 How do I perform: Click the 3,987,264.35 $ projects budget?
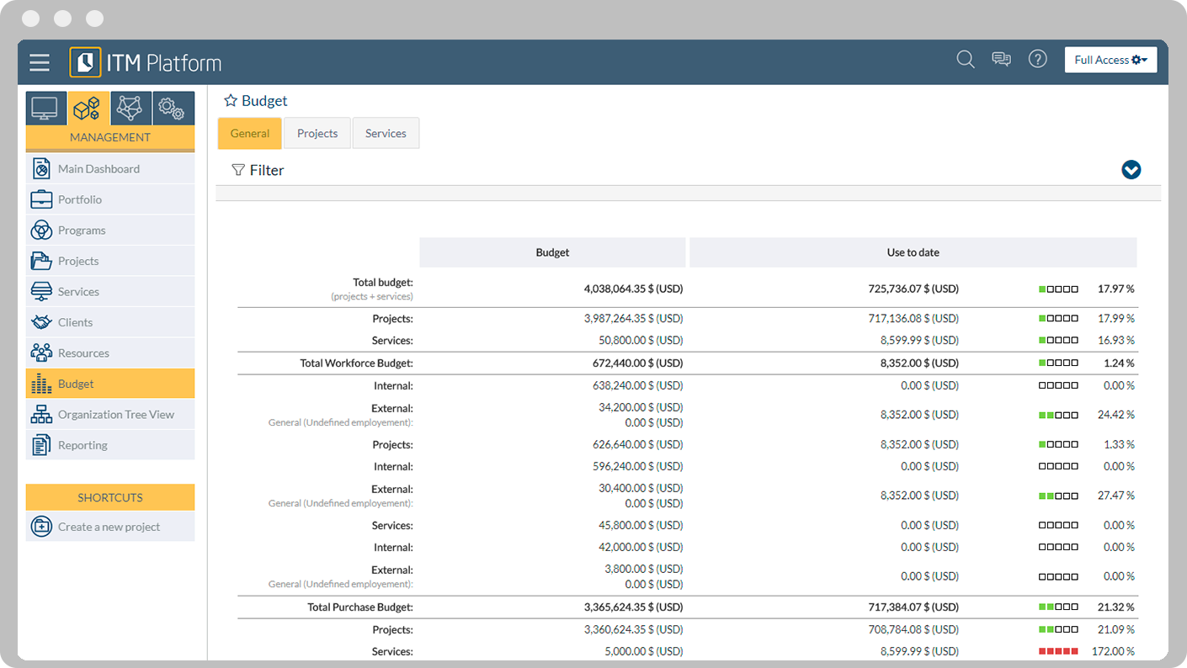(633, 319)
